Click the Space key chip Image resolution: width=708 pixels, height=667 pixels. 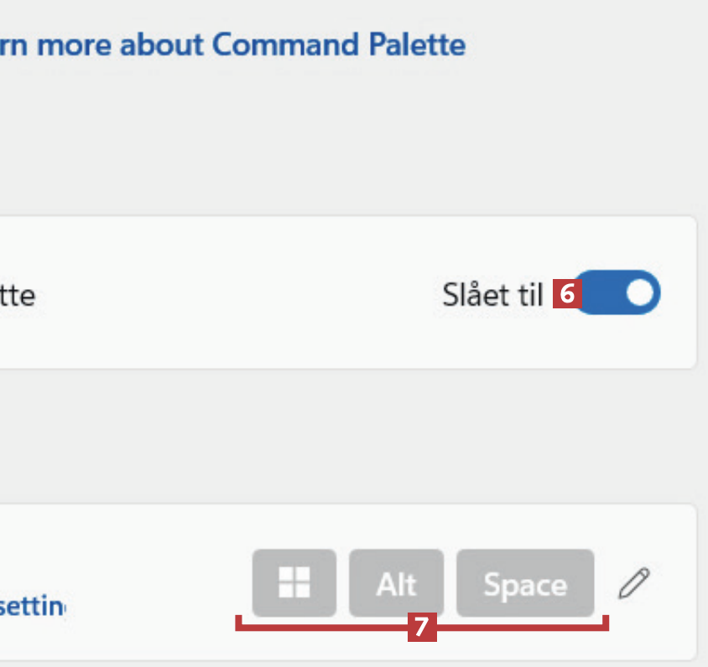(525, 583)
